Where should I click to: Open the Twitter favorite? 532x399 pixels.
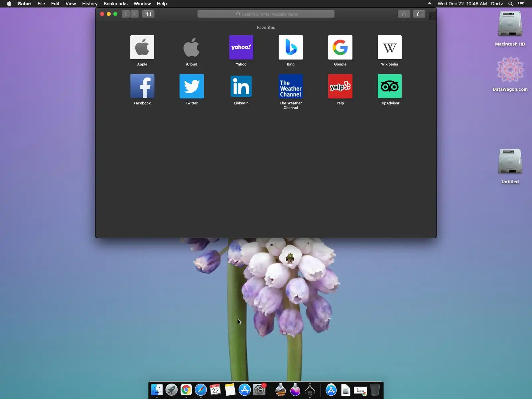pyautogui.click(x=192, y=86)
